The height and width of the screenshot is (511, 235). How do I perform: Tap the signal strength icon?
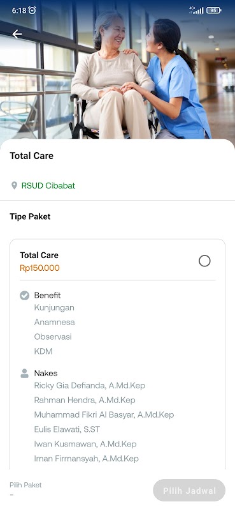196,10
